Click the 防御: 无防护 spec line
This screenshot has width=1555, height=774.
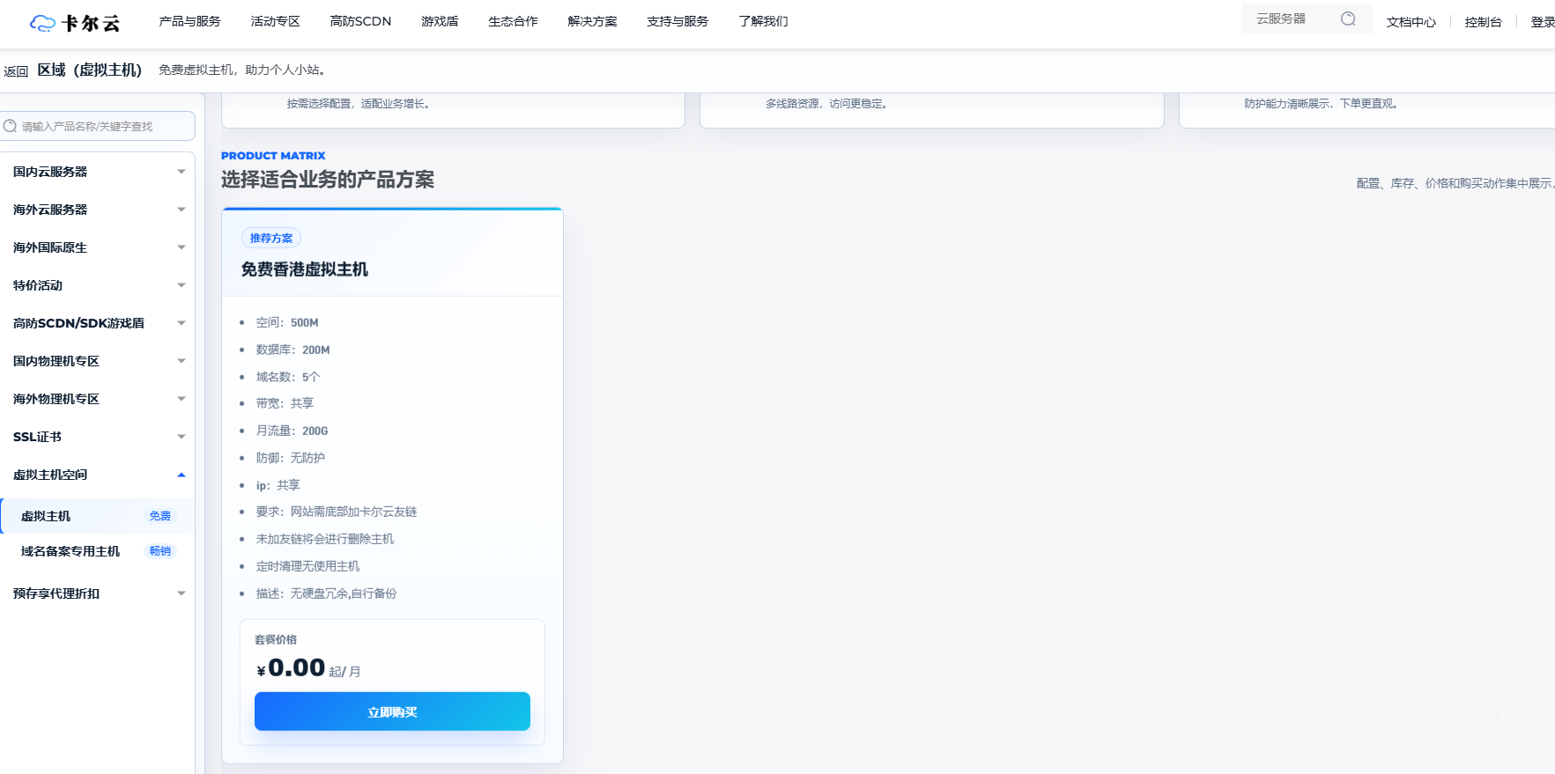pos(291,458)
